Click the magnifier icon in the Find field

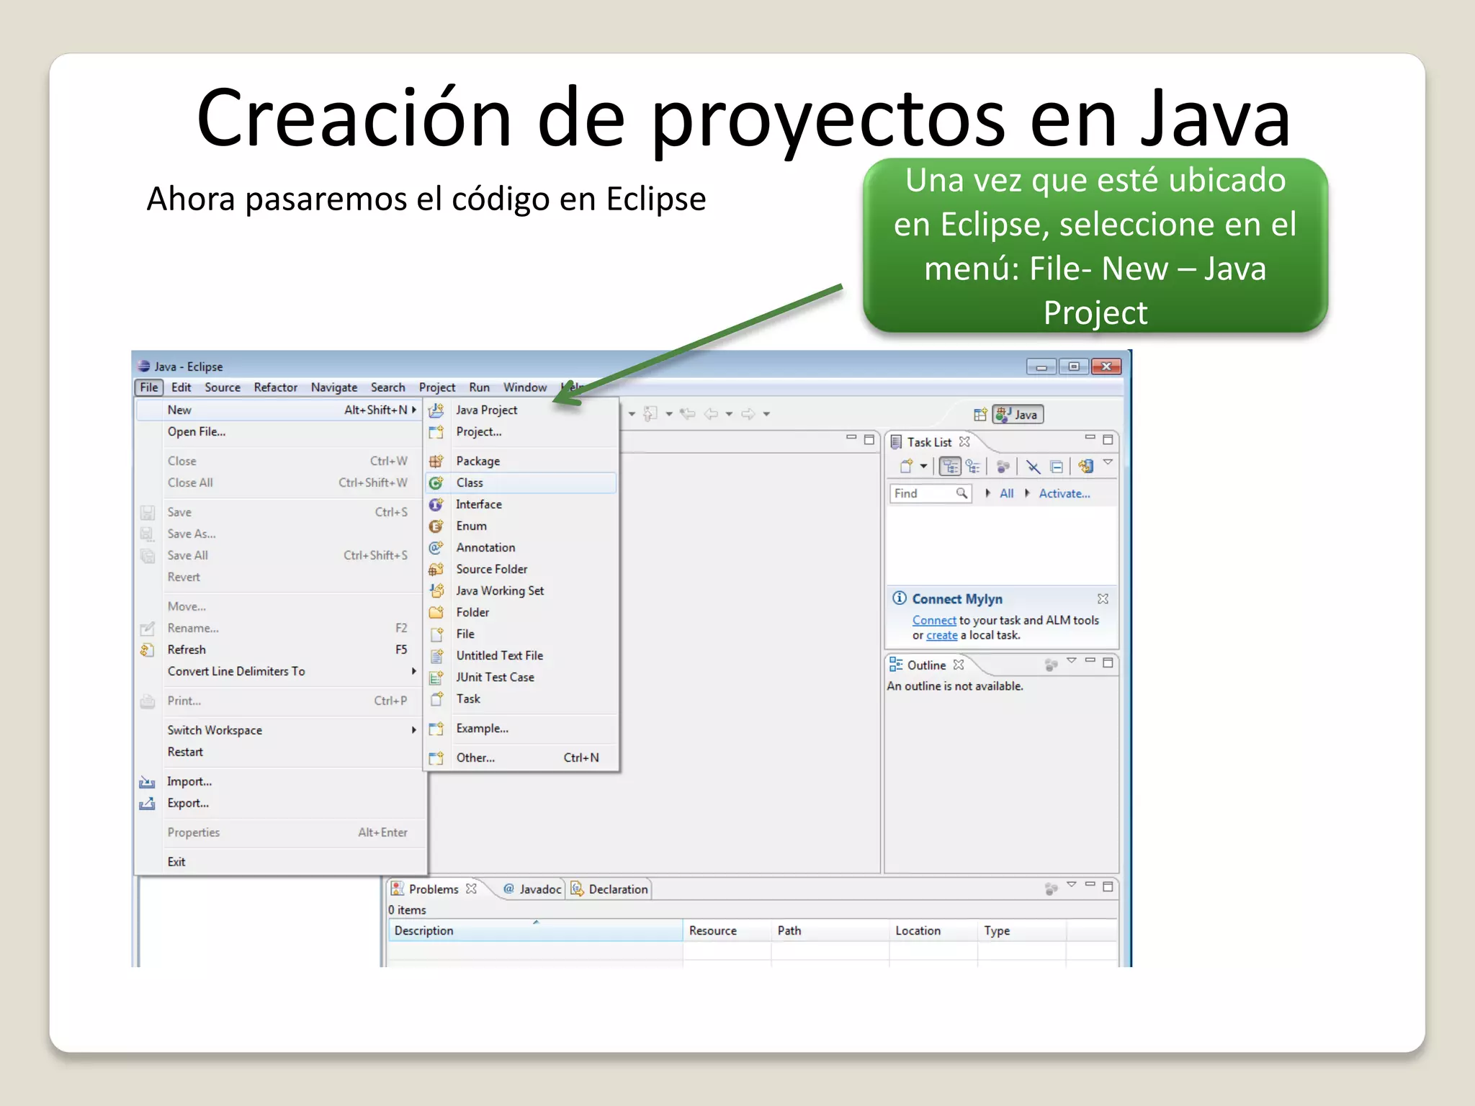961,493
